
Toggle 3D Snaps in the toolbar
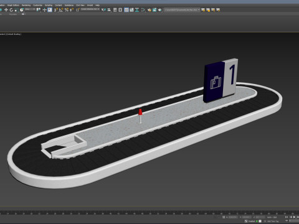(56, 10)
